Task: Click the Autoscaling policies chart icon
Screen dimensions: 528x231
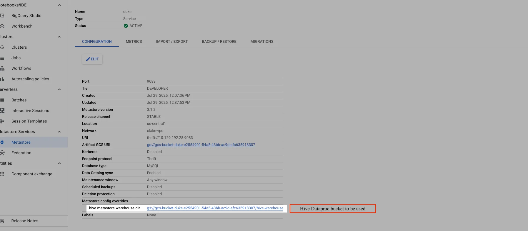Action: coord(2,79)
